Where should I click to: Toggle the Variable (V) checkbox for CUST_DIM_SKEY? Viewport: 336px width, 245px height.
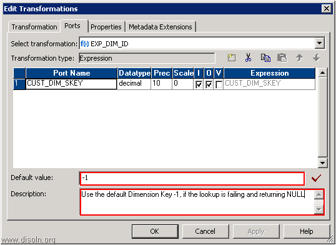point(219,84)
